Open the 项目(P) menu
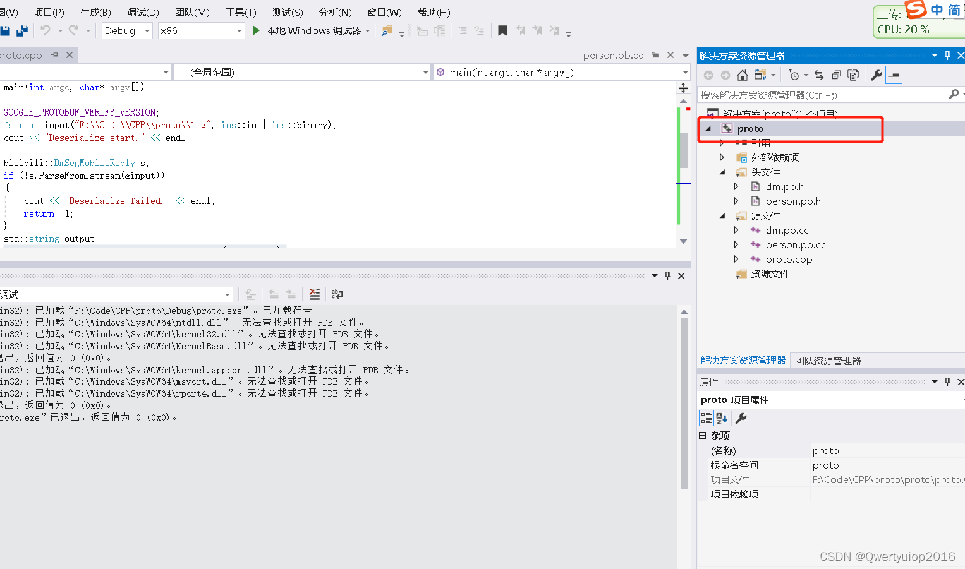 pos(49,12)
